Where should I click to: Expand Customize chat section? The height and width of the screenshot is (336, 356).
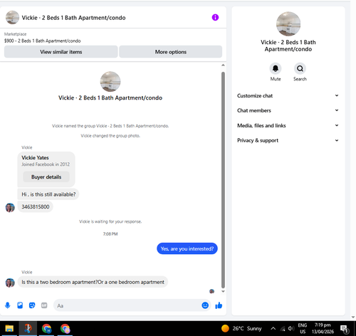(288, 95)
